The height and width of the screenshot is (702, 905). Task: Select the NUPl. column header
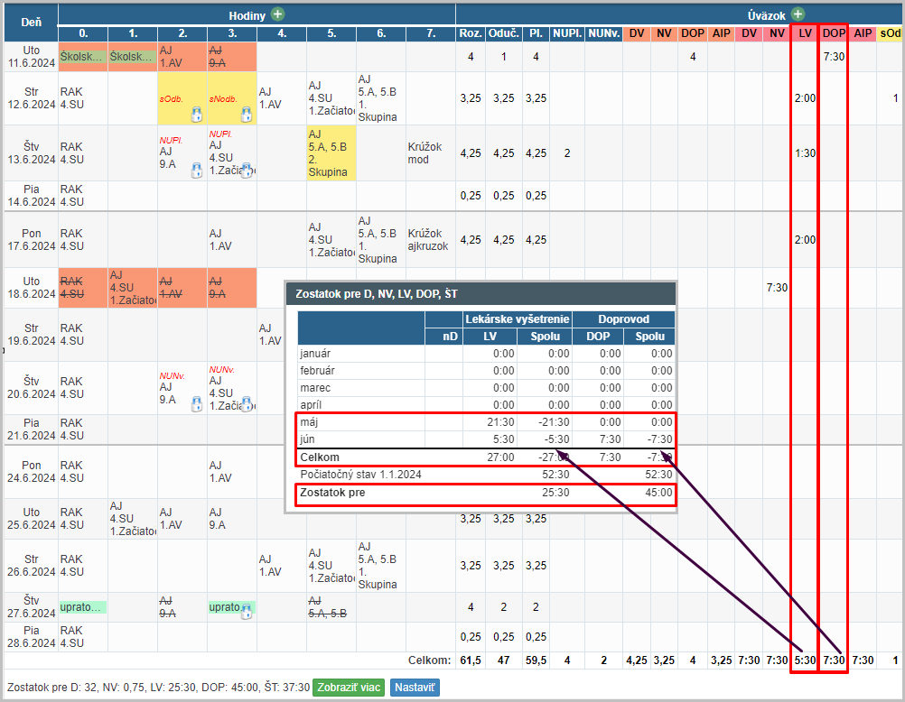coord(566,33)
